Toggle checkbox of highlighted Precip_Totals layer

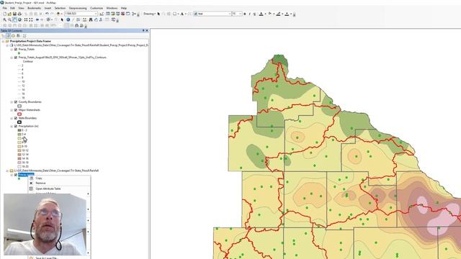pyautogui.click(x=16, y=175)
